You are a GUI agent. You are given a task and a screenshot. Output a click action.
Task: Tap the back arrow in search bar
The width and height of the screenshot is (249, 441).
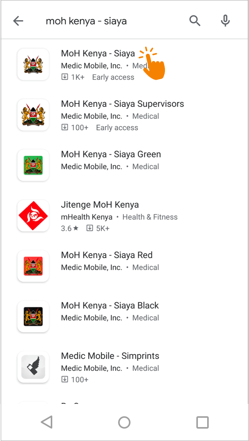pos(18,21)
